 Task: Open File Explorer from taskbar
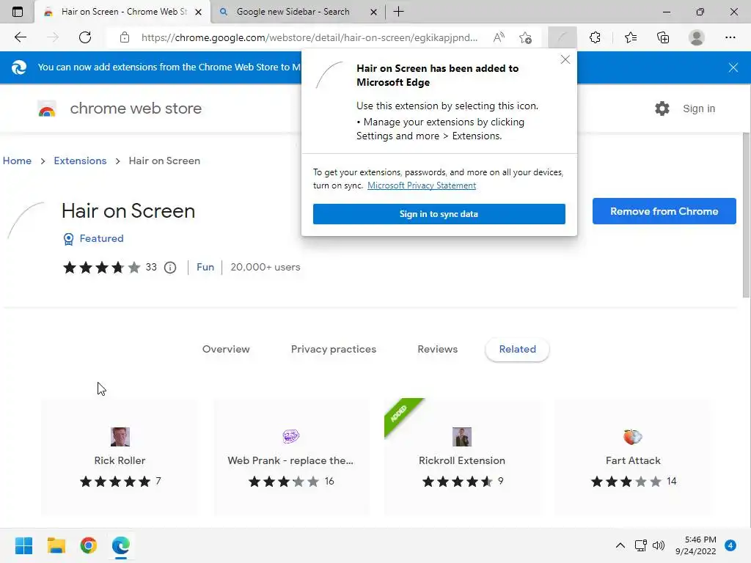tap(56, 545)
